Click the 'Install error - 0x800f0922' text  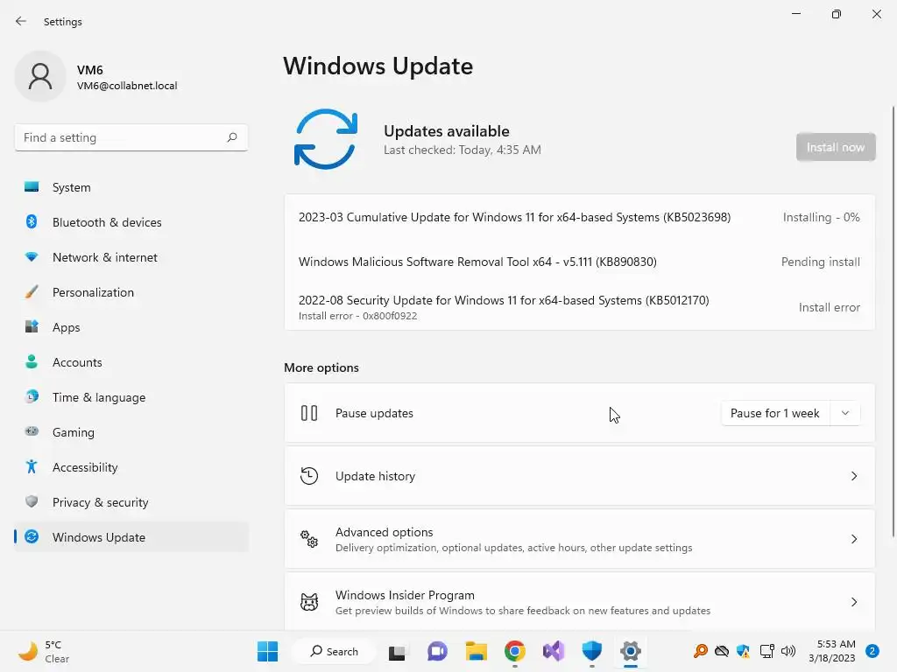pos(357,316)
